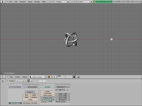Screen dimensions: 142x106
Task: Toggle the CurvePath option
Action: pos(44,100)
